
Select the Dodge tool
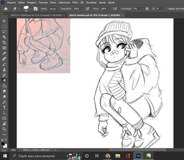(4, 97)
